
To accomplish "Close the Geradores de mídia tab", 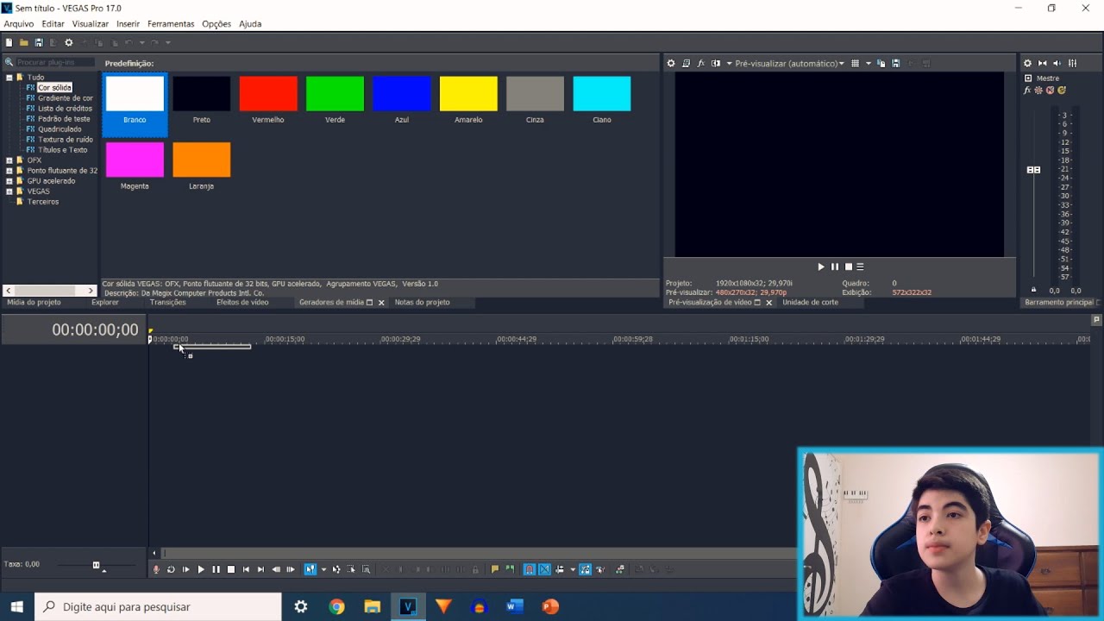I will 381,303.
